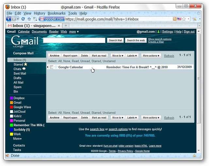Click the browser Forward arrow
Screen dimensions: 209x166
coord(14,19)
